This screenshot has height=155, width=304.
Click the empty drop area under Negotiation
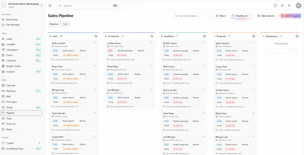tap(281, 51)
